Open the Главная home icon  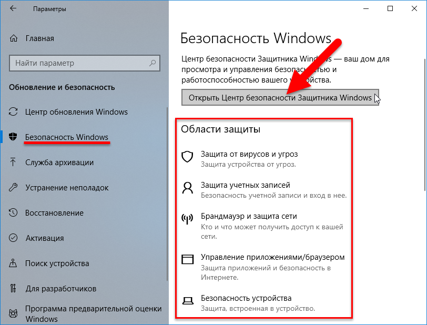pyautogui.click(x=14, y=38)
